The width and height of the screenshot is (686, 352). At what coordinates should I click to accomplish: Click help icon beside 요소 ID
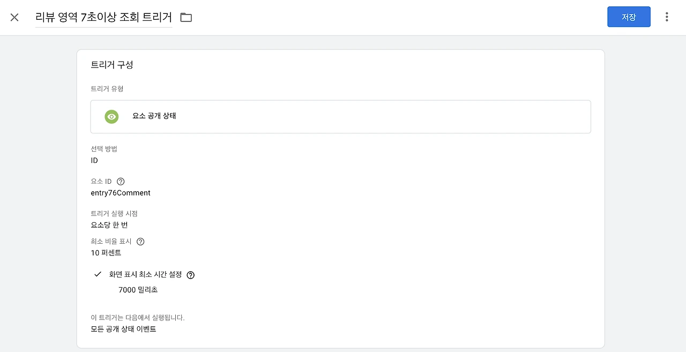(121, 182)
